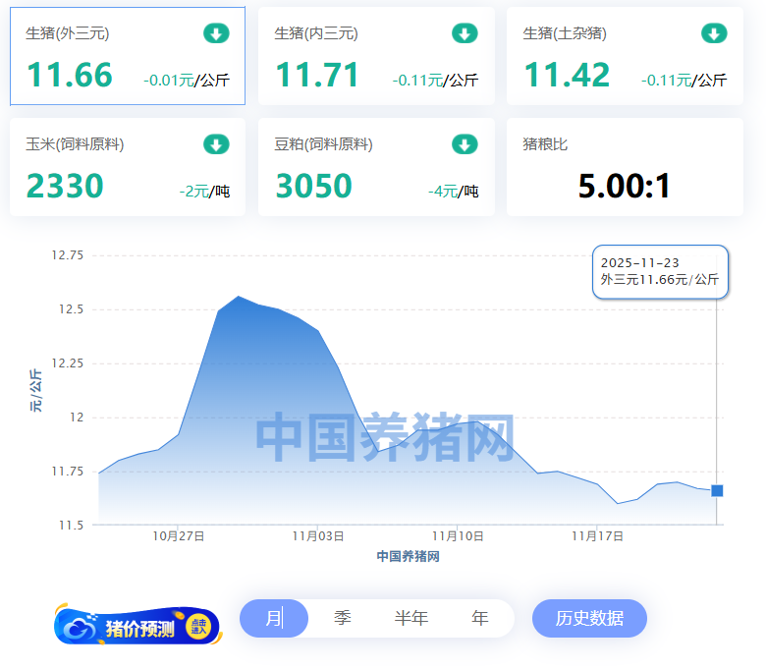
Task: Select the 玉米(饲料原料) price card
Action: coord(128,167)
